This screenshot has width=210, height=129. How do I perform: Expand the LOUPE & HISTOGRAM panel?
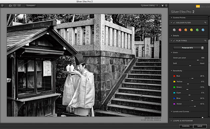[171, 121]
